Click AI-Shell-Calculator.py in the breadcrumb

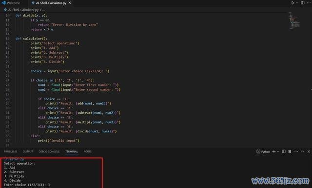23,10
